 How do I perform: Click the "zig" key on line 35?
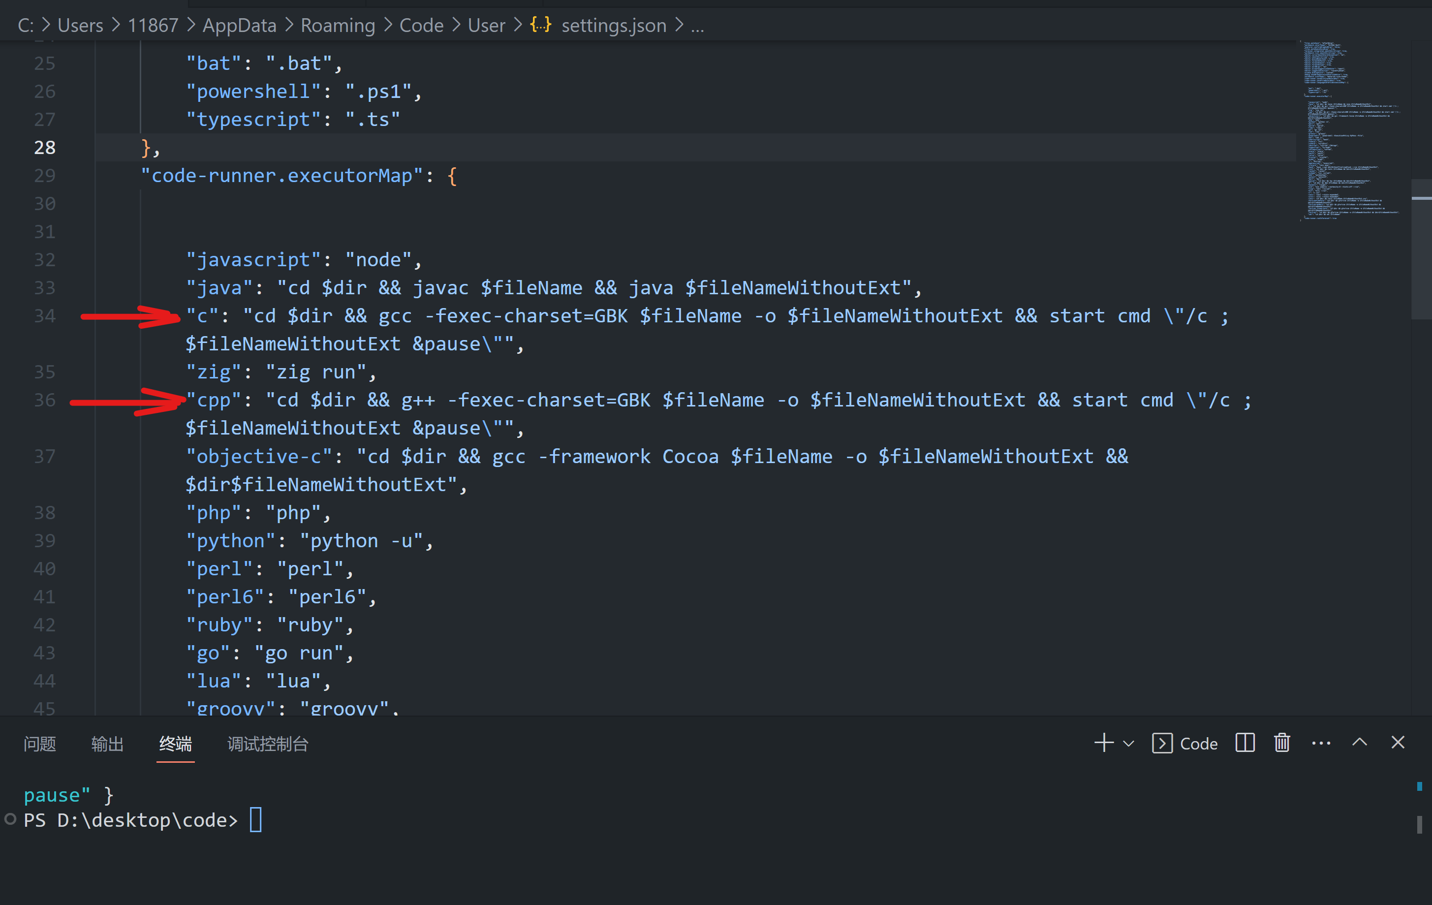click(x=214, y=372)
